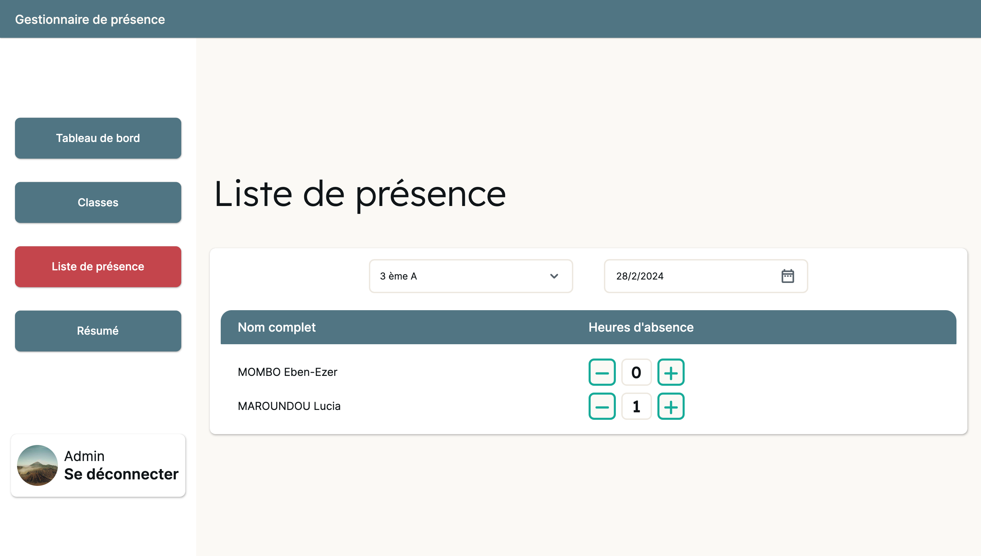Click the Gestionnaire de présence title
Screen dimensions: 981x556
pos(90,19)
